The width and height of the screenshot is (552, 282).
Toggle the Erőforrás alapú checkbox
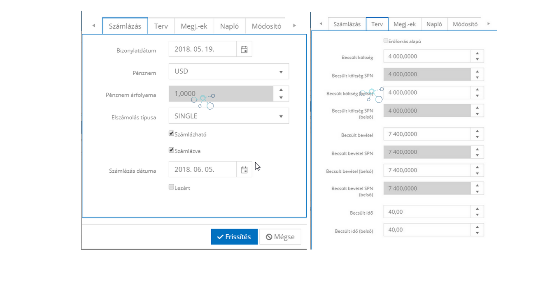(x=386, y=41)
